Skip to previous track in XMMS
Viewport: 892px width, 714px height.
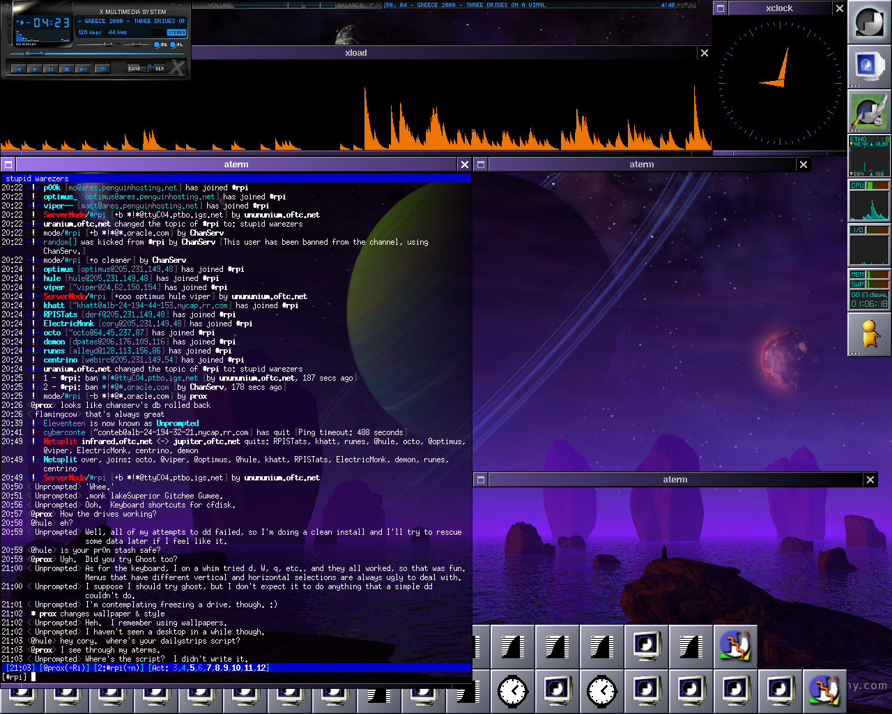[18, 69]
